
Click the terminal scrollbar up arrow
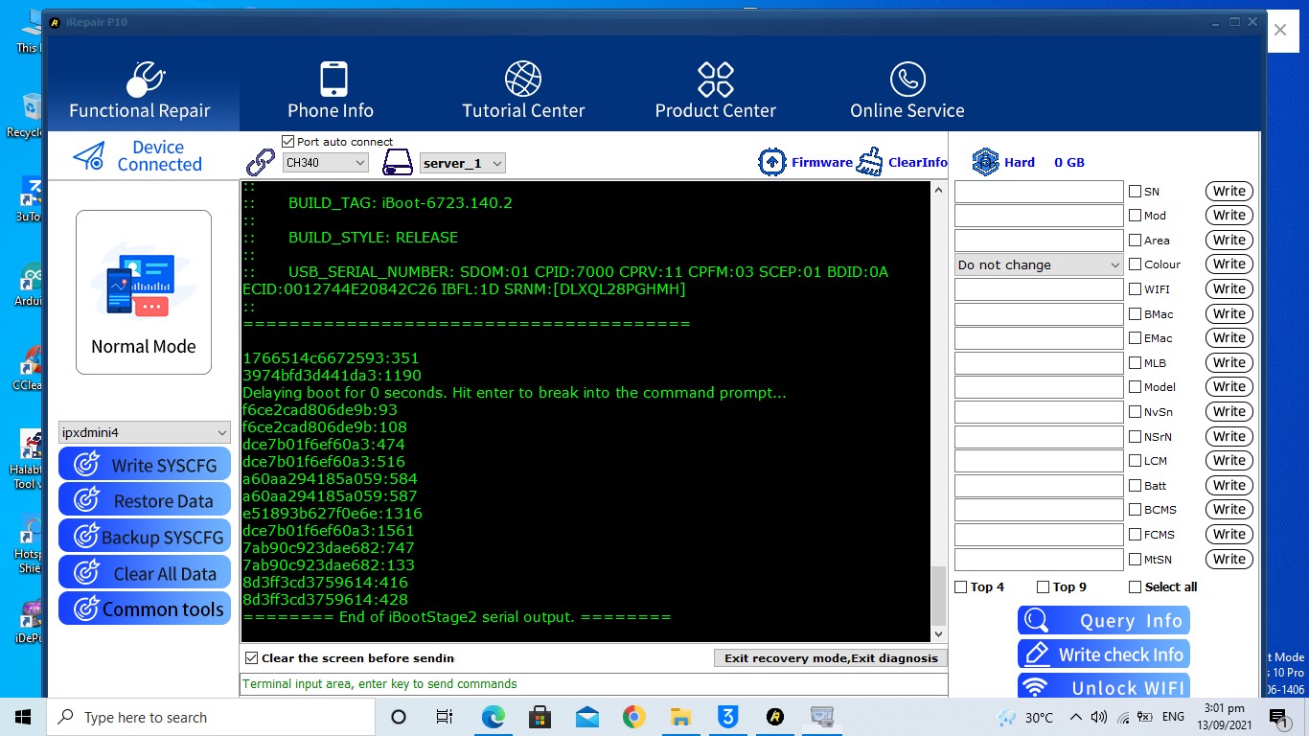point(938,189)
